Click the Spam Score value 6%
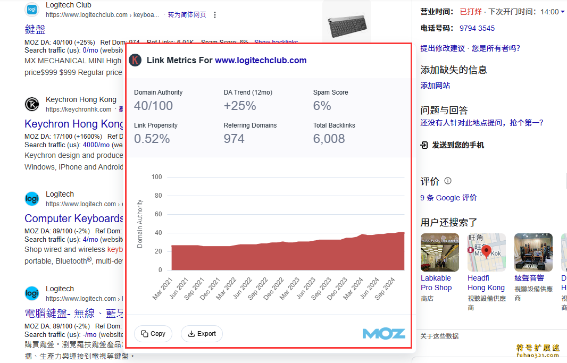Image resolution: width=567 pixels, height=363 pixels. (322, 106)
